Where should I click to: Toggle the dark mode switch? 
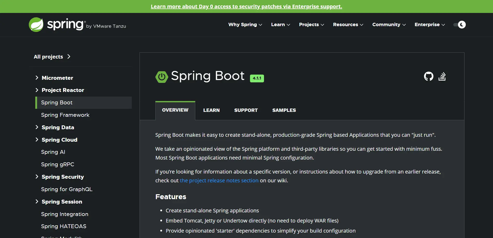pyautogui.click(x=460, y=25)
